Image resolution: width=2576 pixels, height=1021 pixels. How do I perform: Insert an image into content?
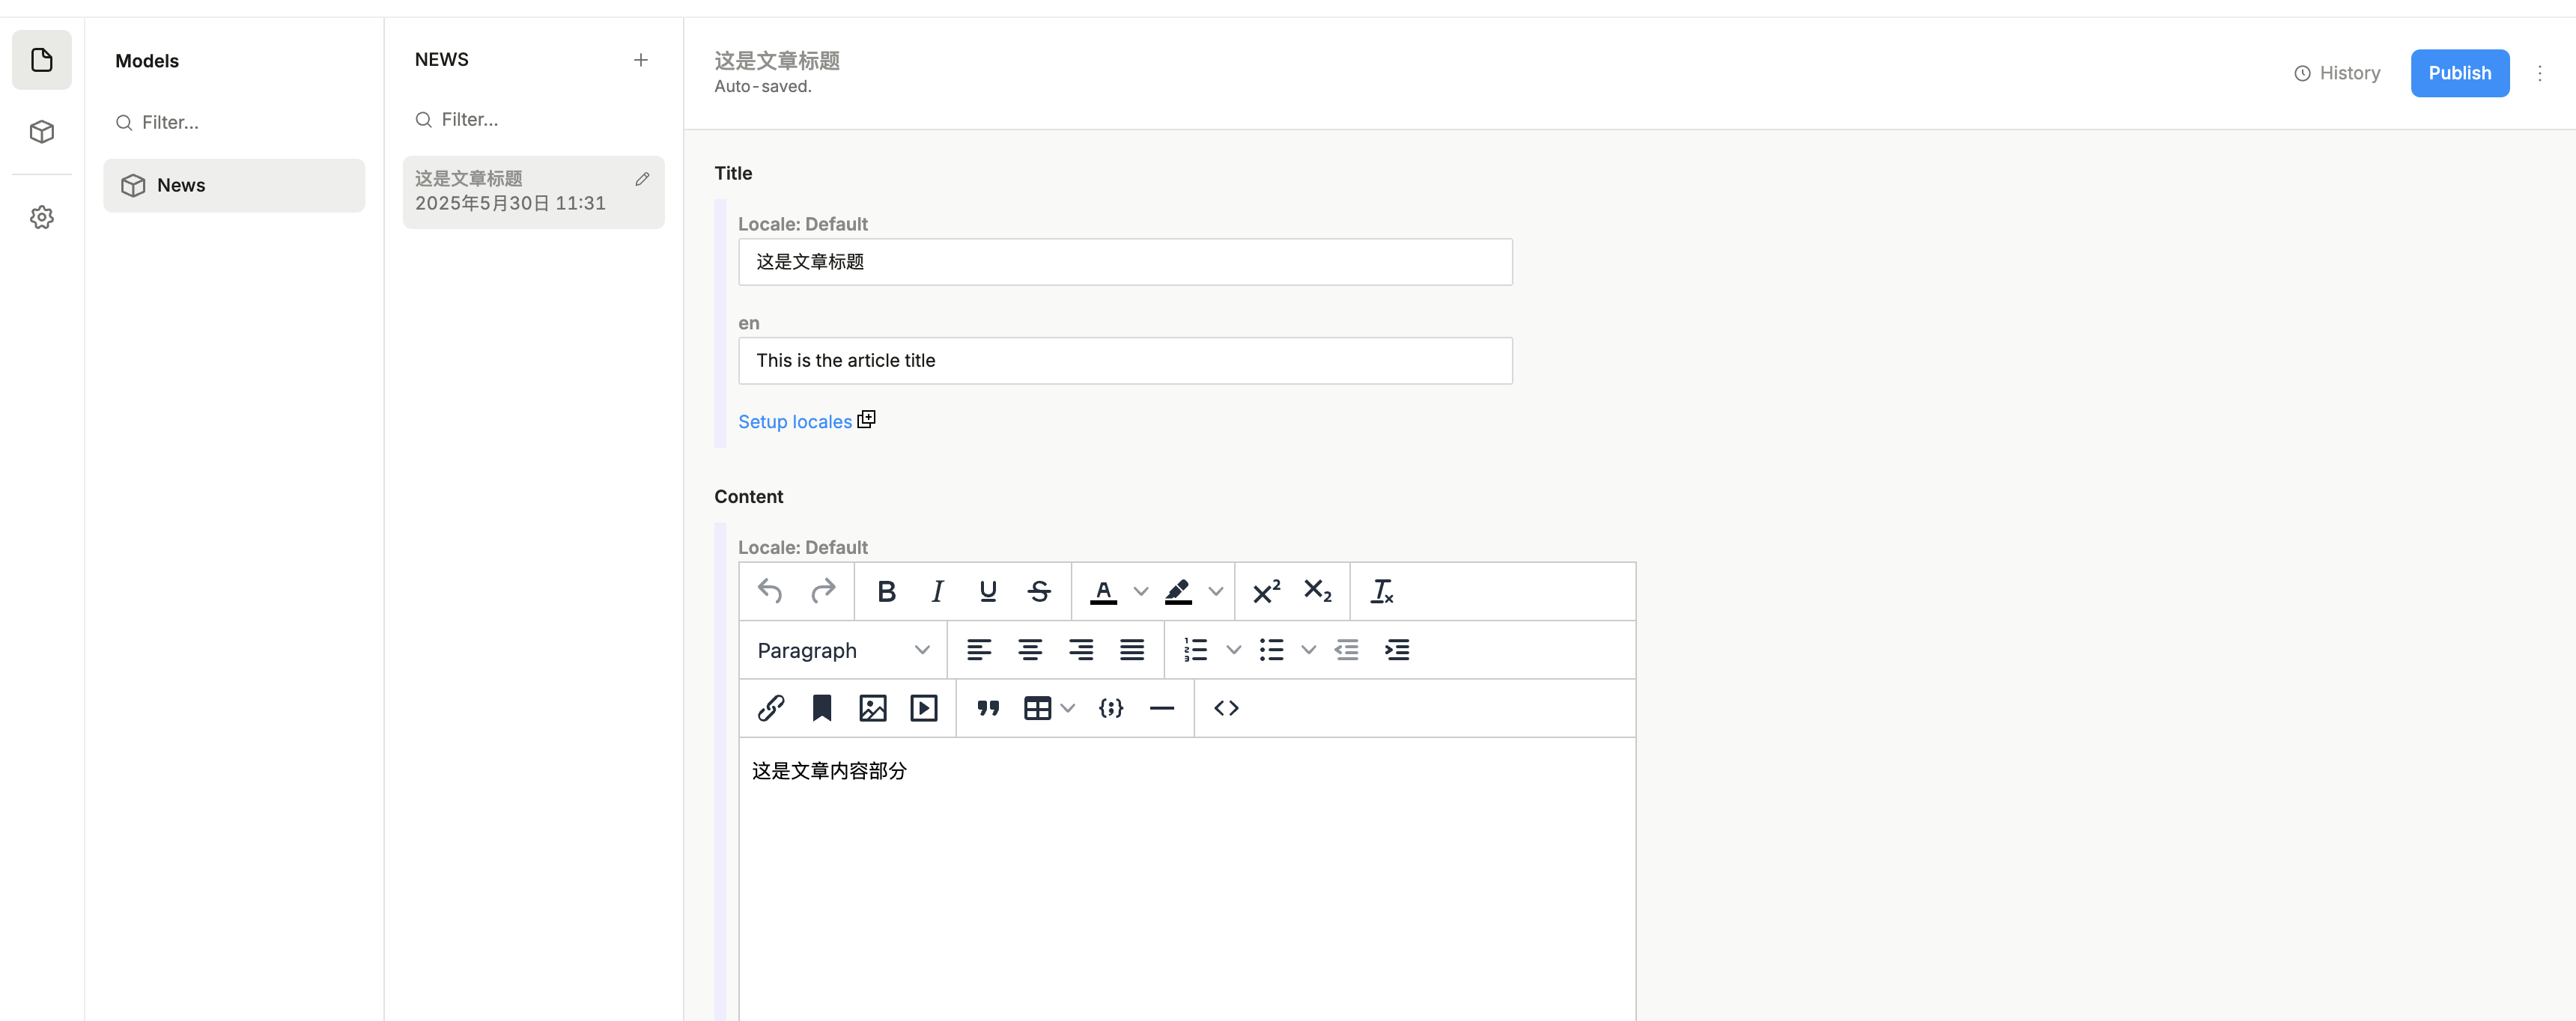pyautogui.click(x=872, y=708)
